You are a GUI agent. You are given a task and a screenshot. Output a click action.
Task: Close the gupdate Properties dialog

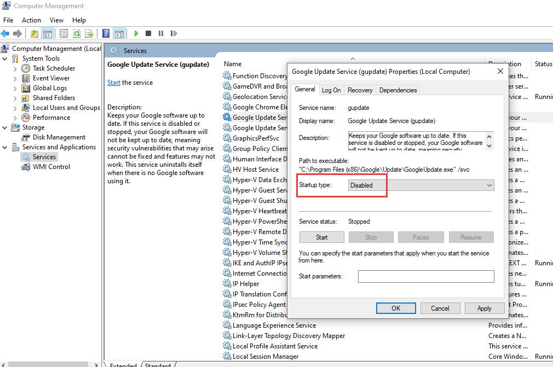[x=500, y=71]
